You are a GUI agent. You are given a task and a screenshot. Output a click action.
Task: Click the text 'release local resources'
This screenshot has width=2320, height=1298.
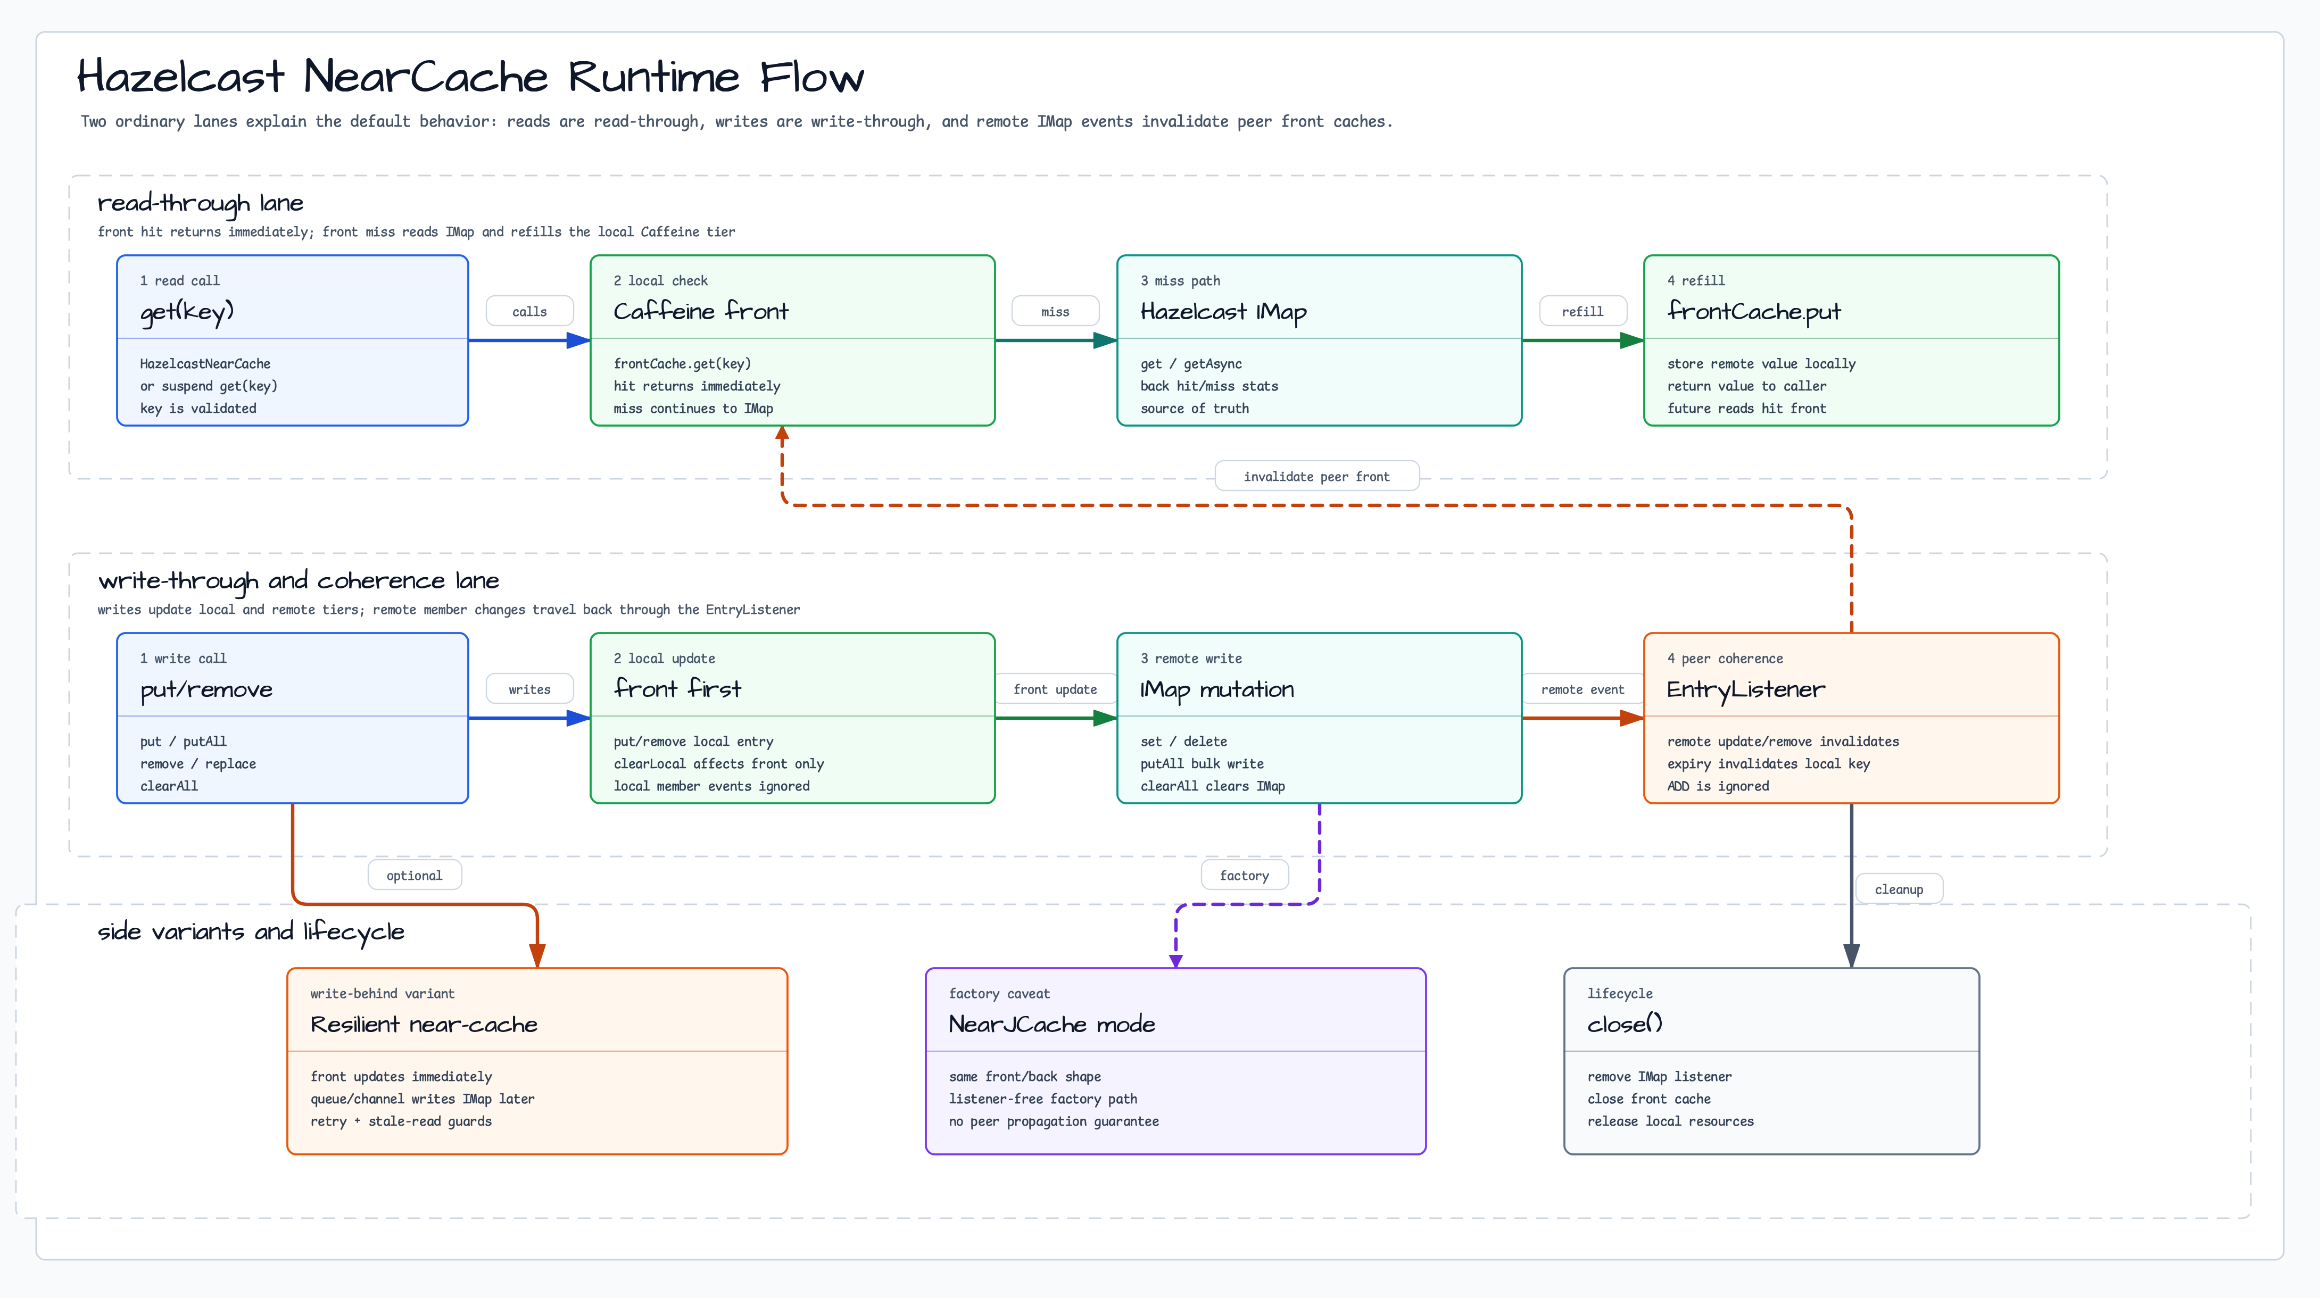click(1671, 1121)
